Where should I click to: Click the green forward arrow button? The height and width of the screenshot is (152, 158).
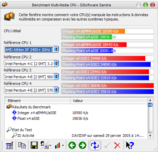(83, 145)
